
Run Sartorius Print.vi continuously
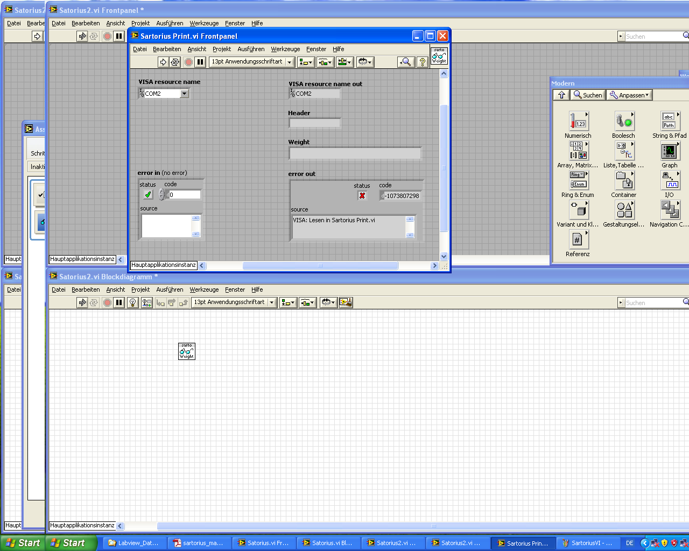pyautogui.click(x=175, y=62)
